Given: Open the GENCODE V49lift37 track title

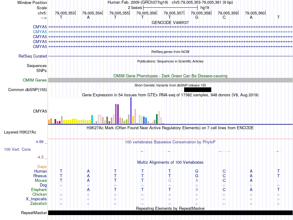Looking at the screenshot, I should point(170,22).
